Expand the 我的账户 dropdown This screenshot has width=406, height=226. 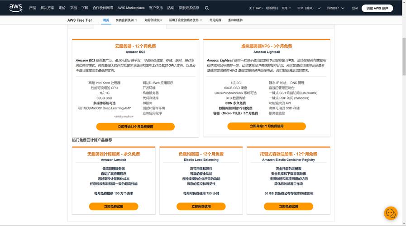(335, 8)
